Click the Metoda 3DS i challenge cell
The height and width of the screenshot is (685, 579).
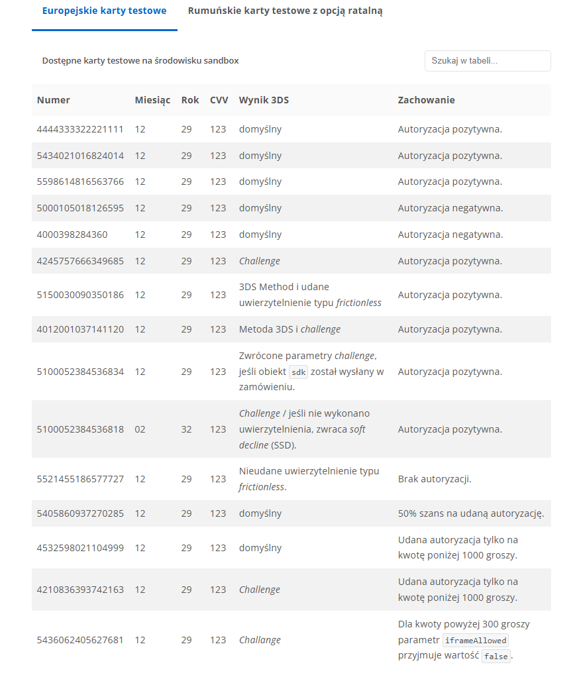[x=289, y=329]
